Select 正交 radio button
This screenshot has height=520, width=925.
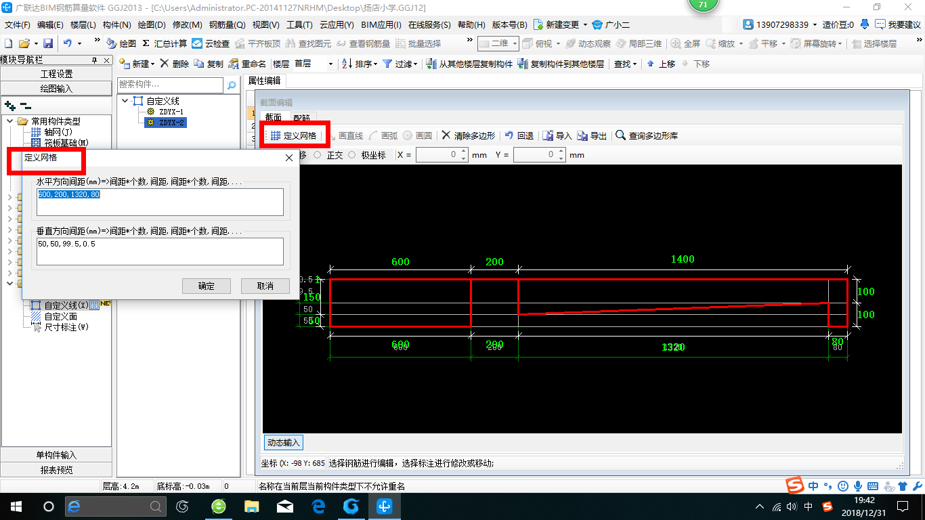tap(318, 155)
